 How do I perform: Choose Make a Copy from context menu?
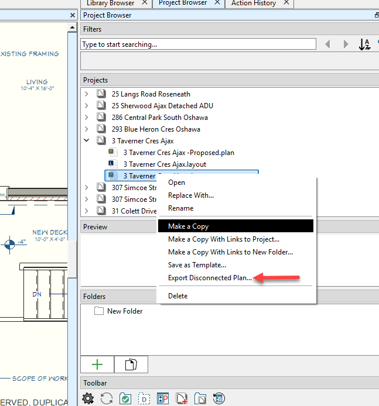tap(188, 226)
